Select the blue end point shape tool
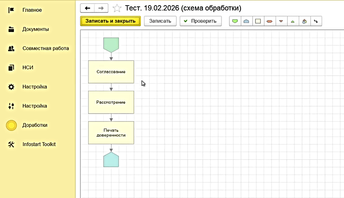 pos(246,21)
